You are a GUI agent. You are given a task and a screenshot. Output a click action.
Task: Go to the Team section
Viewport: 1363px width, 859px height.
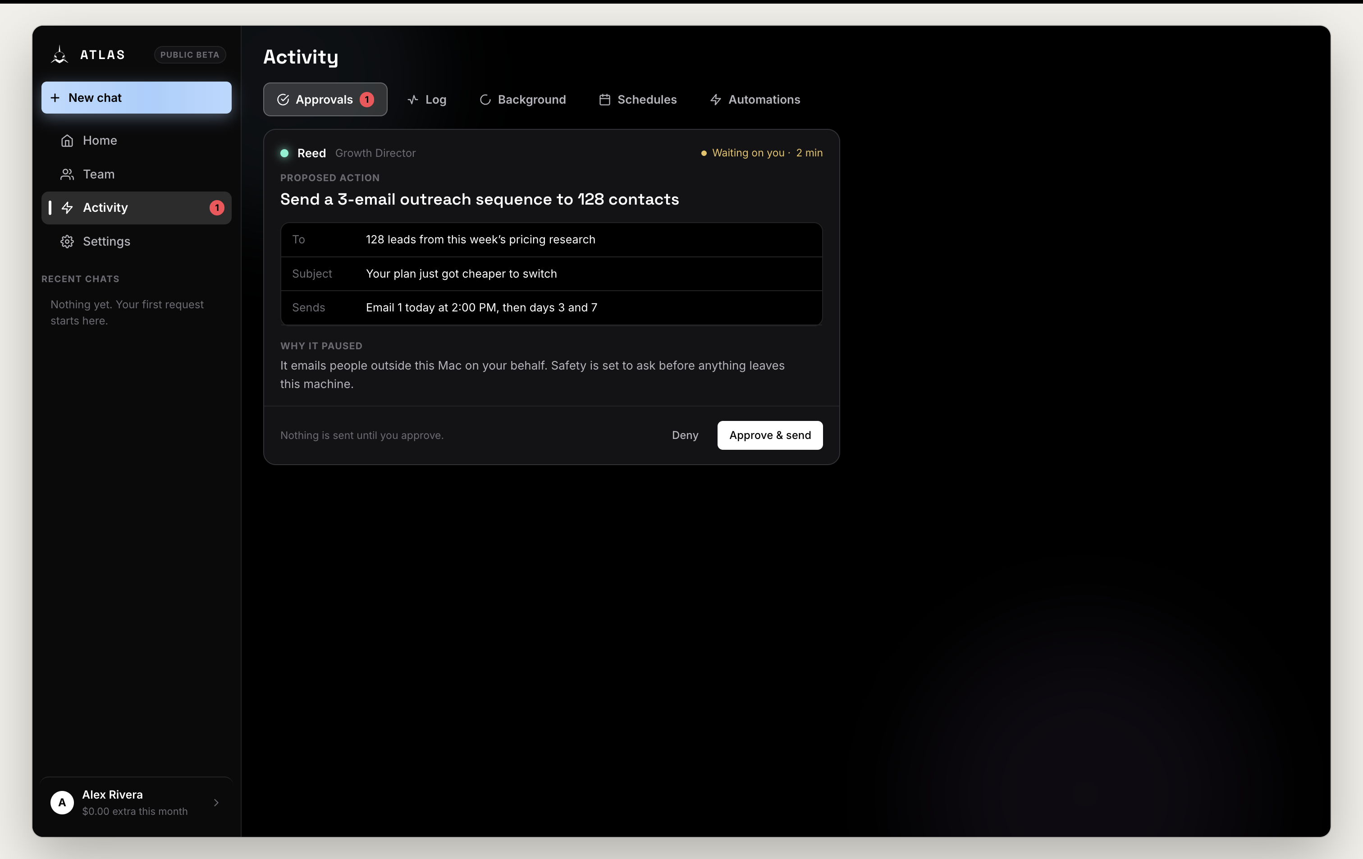[x=137, y=174]
